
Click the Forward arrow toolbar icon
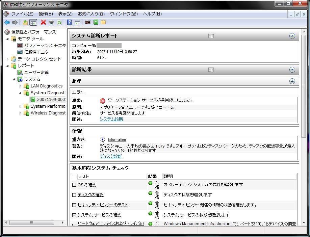15,22
